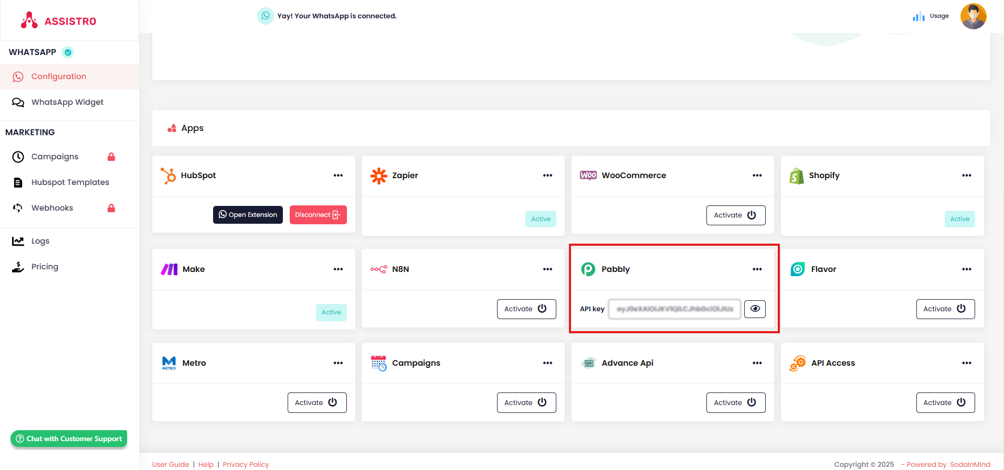Screen dimensions: 1004x470
Task: Open the Usage chart icon
Action: [x=918, y=16]
